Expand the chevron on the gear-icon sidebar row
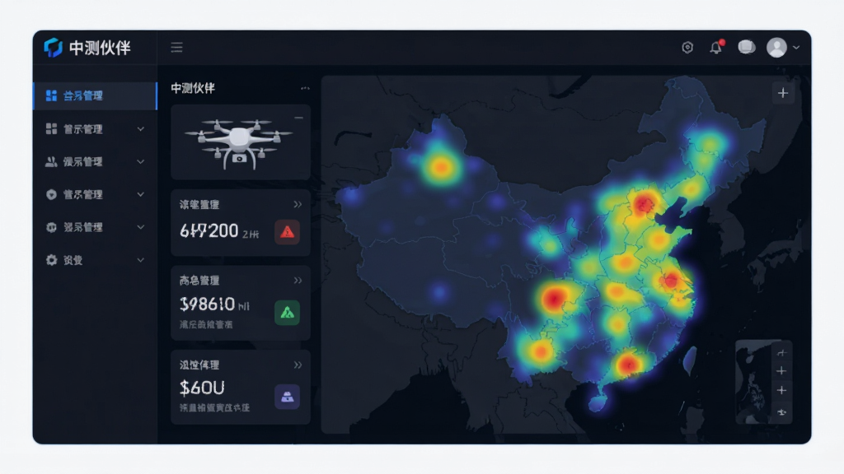 click(140, 260)
